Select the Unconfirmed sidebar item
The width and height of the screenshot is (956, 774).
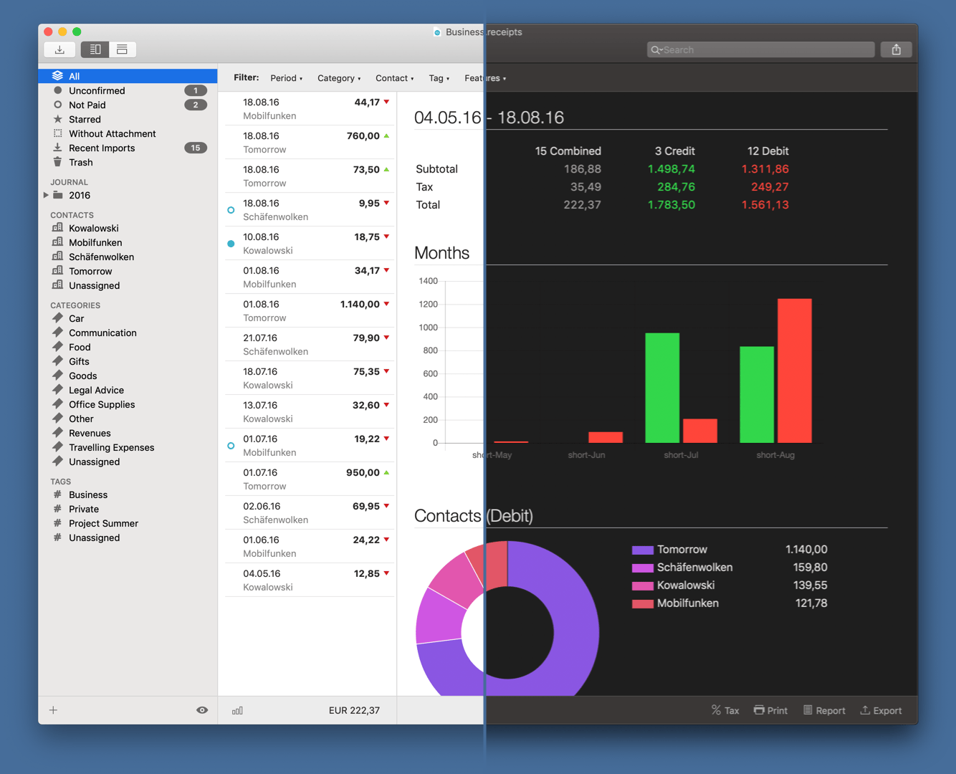click(97, 91)
